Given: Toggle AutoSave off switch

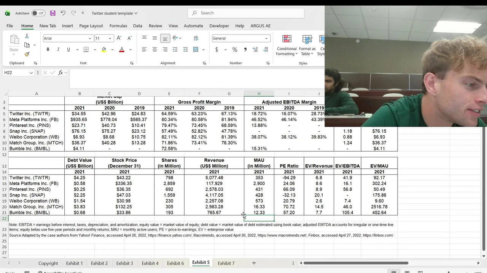Looking at the screenshot, I should (x=38, y=13).
